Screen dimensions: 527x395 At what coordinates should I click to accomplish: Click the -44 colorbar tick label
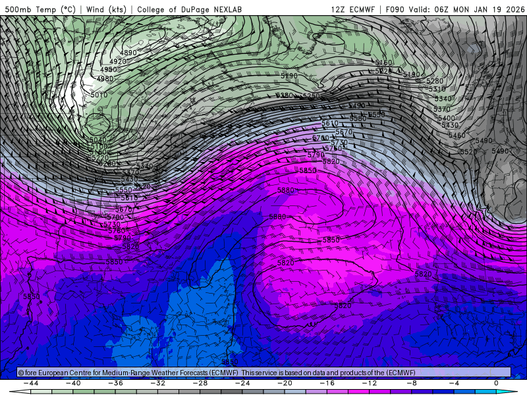pyautogui.click(x=31, y=383)
